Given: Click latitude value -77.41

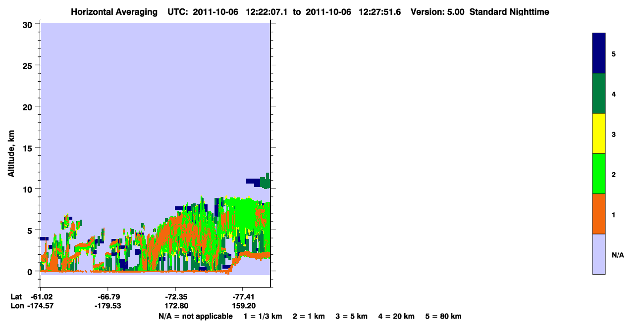Looking at the screenshot, I should 242,297.
